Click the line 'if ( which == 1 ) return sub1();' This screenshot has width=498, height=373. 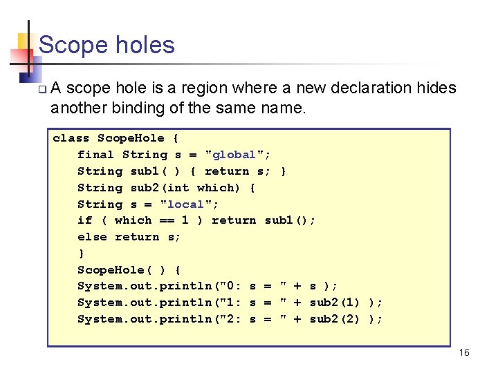click(x=196, y=220)
